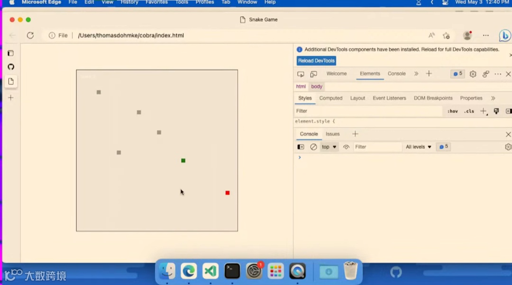Toggle the computed styles sidebar
The width and height of the screenshot is (512, 285).
point(508,111)
